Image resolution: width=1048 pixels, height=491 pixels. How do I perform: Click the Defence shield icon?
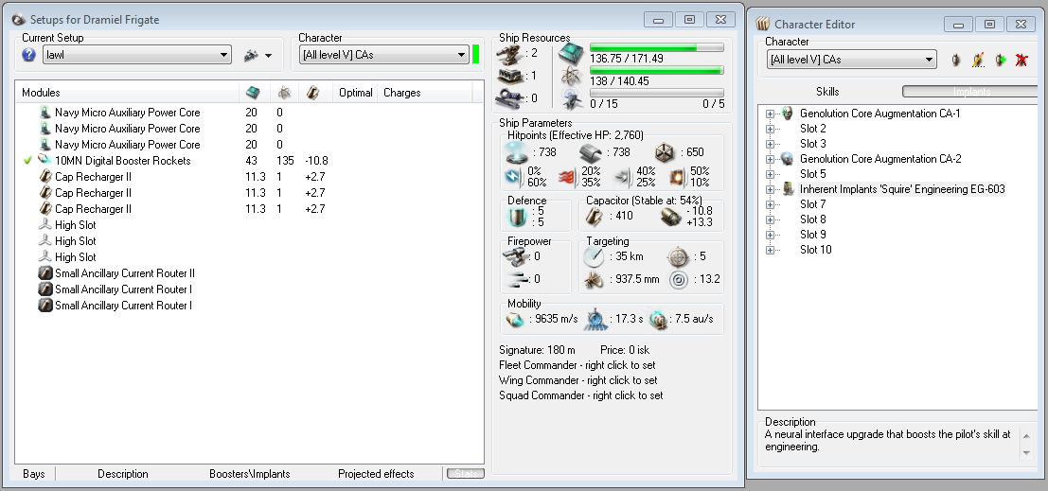[517, 217]
